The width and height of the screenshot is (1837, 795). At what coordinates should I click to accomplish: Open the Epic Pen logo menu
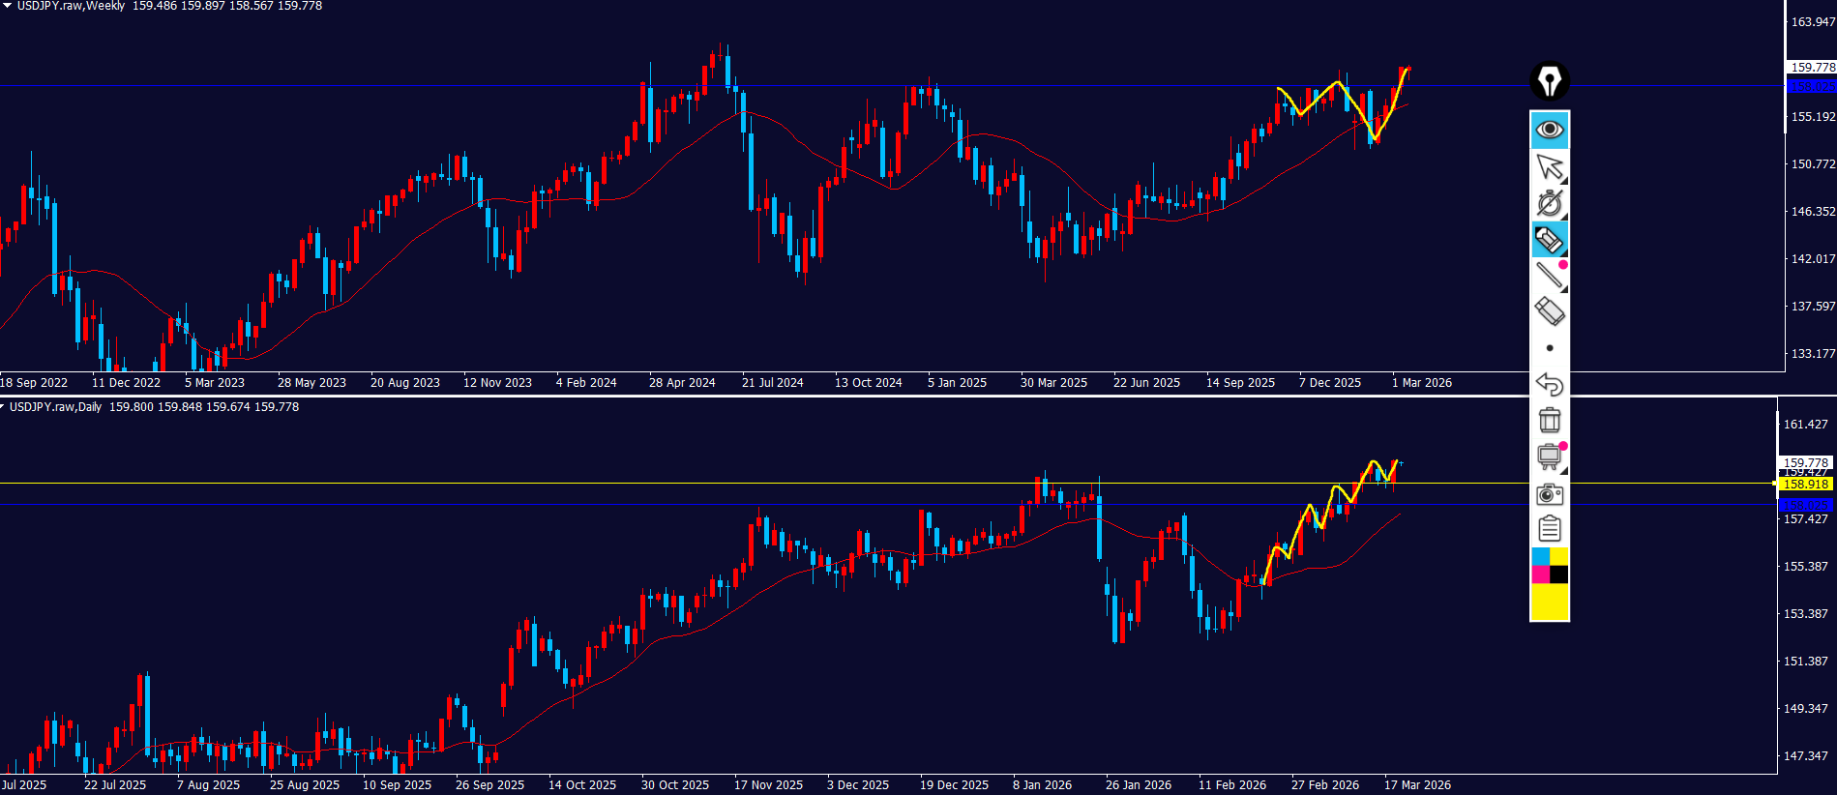[x=1549, y=81]
